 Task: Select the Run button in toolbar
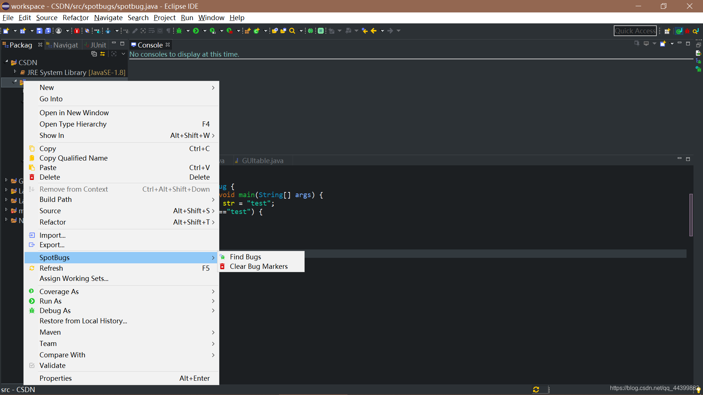coord(196,30)
